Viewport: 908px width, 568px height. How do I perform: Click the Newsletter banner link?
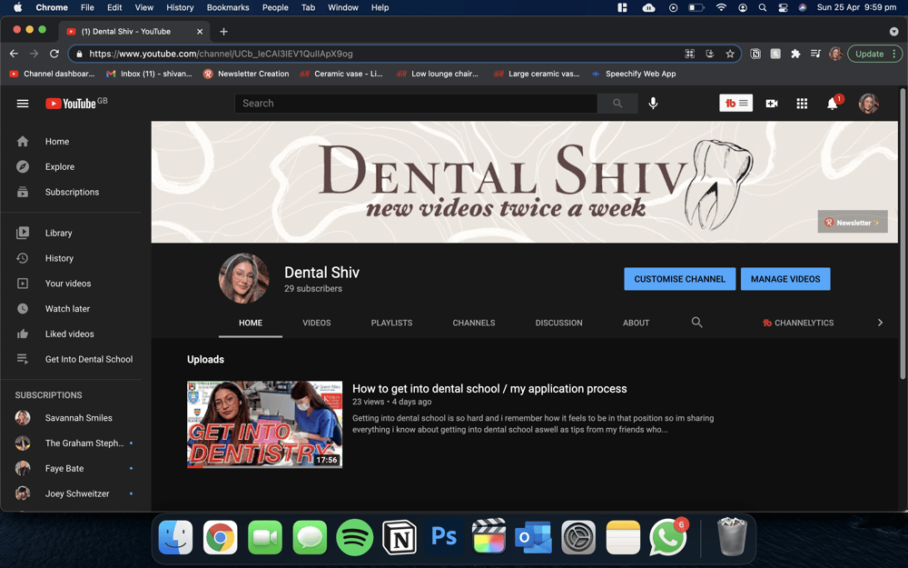[853, 222]
